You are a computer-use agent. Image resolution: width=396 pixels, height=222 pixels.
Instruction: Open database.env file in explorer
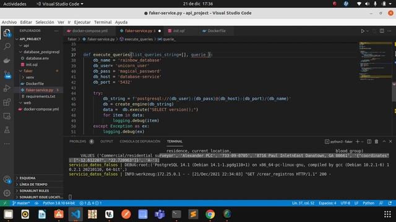pyautogui.click(x=37, y=58)
